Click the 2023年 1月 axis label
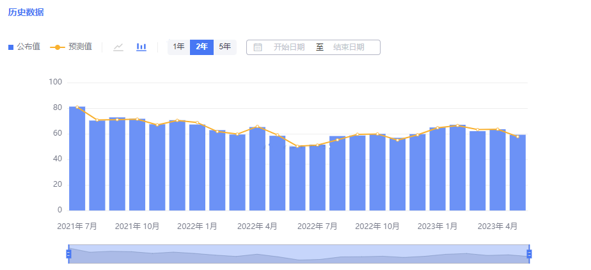Viewport: 591px width, 270px height. tap(437, 226)
